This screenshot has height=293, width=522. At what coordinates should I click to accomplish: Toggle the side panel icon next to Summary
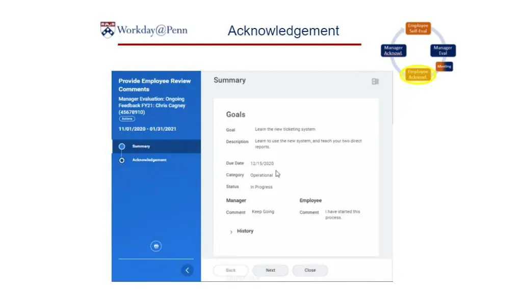click(375, 81)
